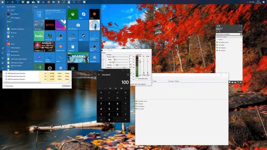
Task: Click the 7 key in Calculator
Action: [101, 103]
